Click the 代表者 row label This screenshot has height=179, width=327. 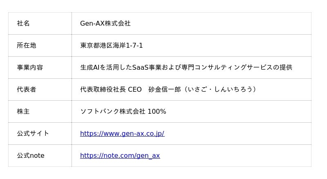coord(27,89)
